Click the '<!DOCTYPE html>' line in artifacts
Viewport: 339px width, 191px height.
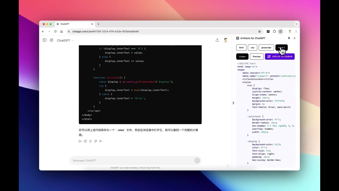click(247, 64)
